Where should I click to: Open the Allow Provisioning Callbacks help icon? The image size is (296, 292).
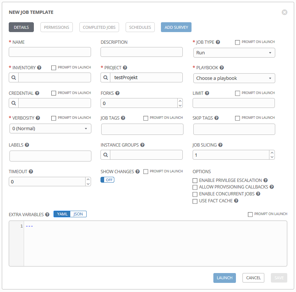point(272,187)
